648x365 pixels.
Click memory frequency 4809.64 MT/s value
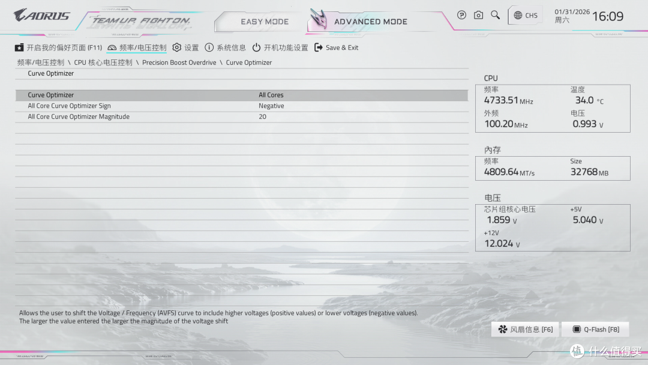[509, 172]
